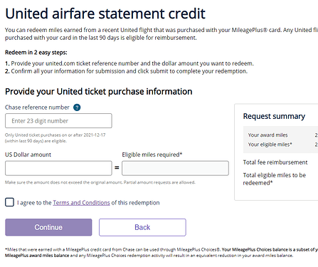318x267 pixels.
Task: Click the US Dollar amount label
Action: point(28,155)
